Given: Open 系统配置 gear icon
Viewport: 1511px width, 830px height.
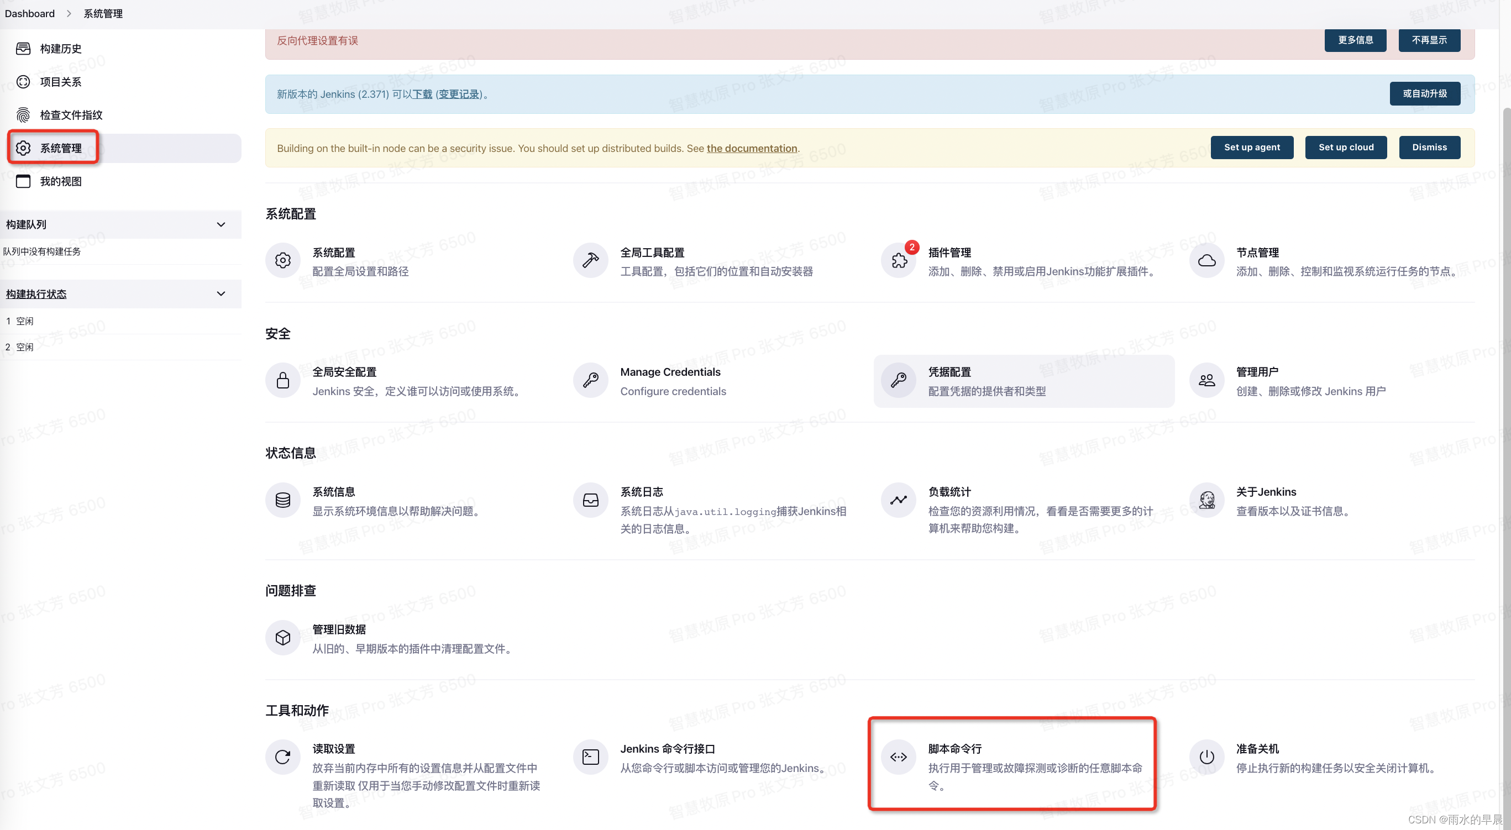Looking at the screenshot, I should coord(283,260).
